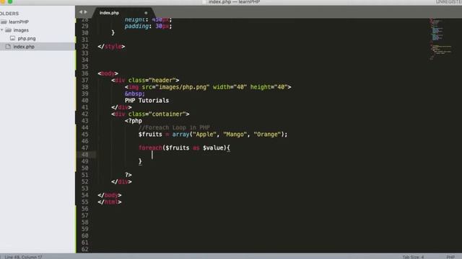Open the learnPHP folder in sidebar
Screen dimensions: 462x259
click(x=18, y=22)
